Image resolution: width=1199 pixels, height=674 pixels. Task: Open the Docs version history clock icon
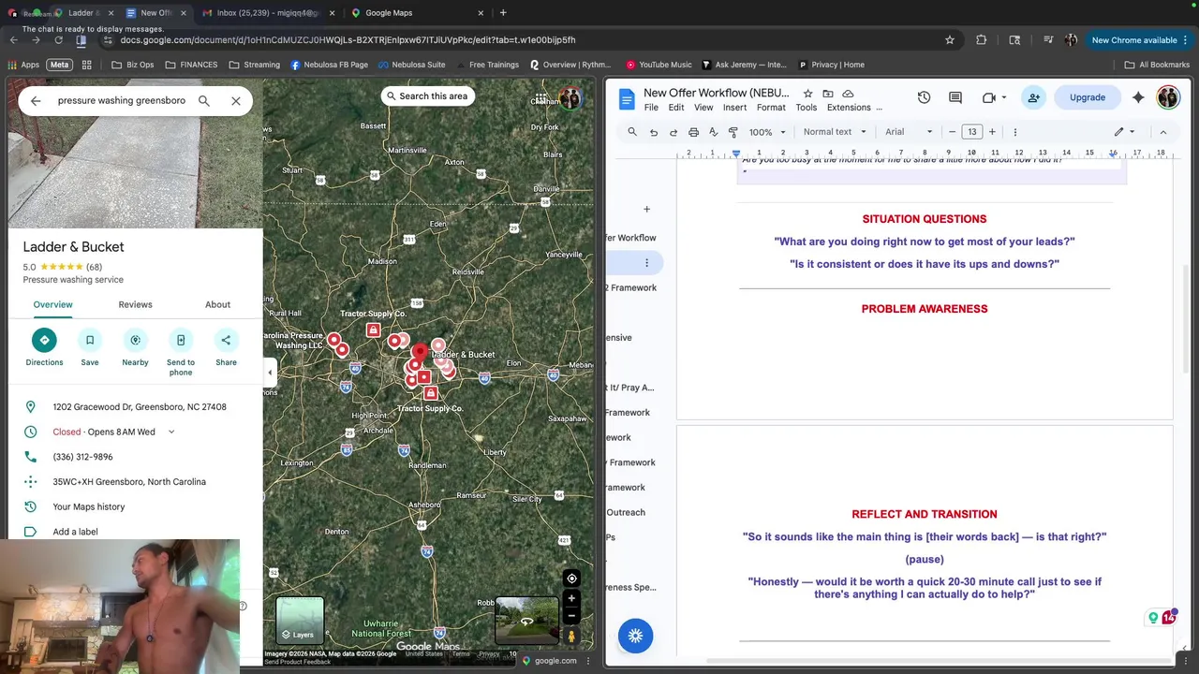point(924,97)
